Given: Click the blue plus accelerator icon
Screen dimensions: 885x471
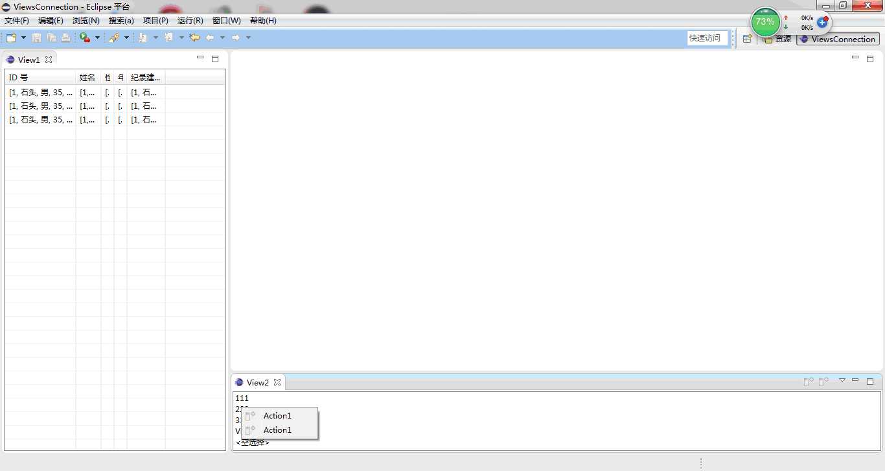Looking at the screenshot, I should coord(822,22).
